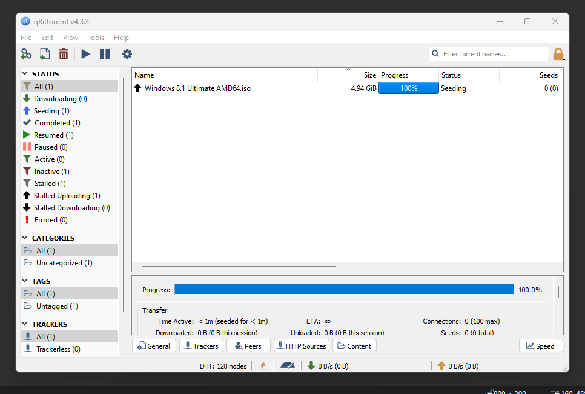The width and height of the screenshot is (585, 394).
Task: Collapse the STATUS section
Action: pos(25,74)
